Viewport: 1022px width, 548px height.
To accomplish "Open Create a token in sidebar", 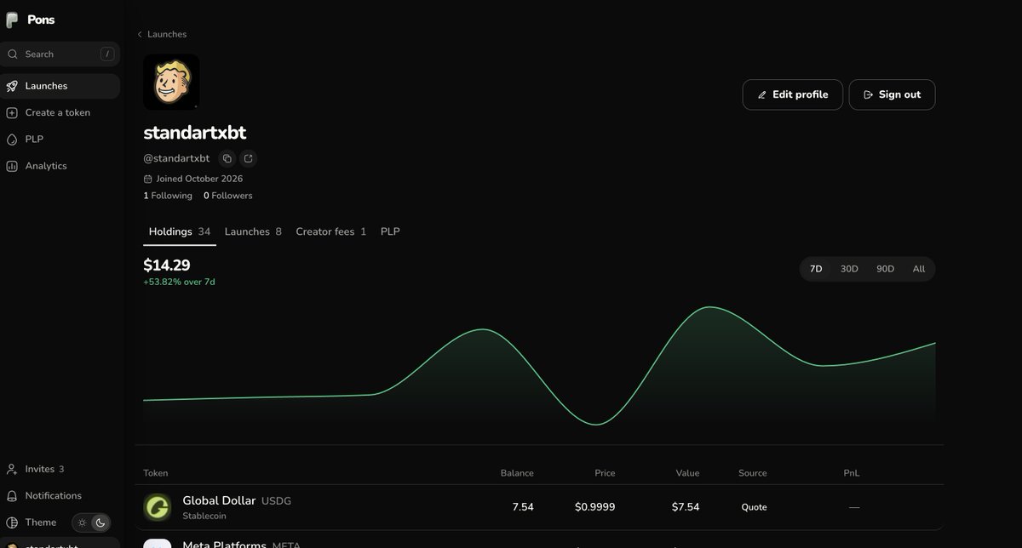I will 60,112.
